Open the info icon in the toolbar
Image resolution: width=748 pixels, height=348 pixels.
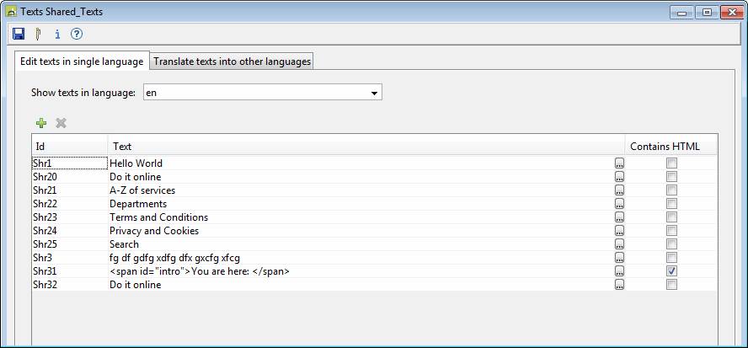[57, 35]
